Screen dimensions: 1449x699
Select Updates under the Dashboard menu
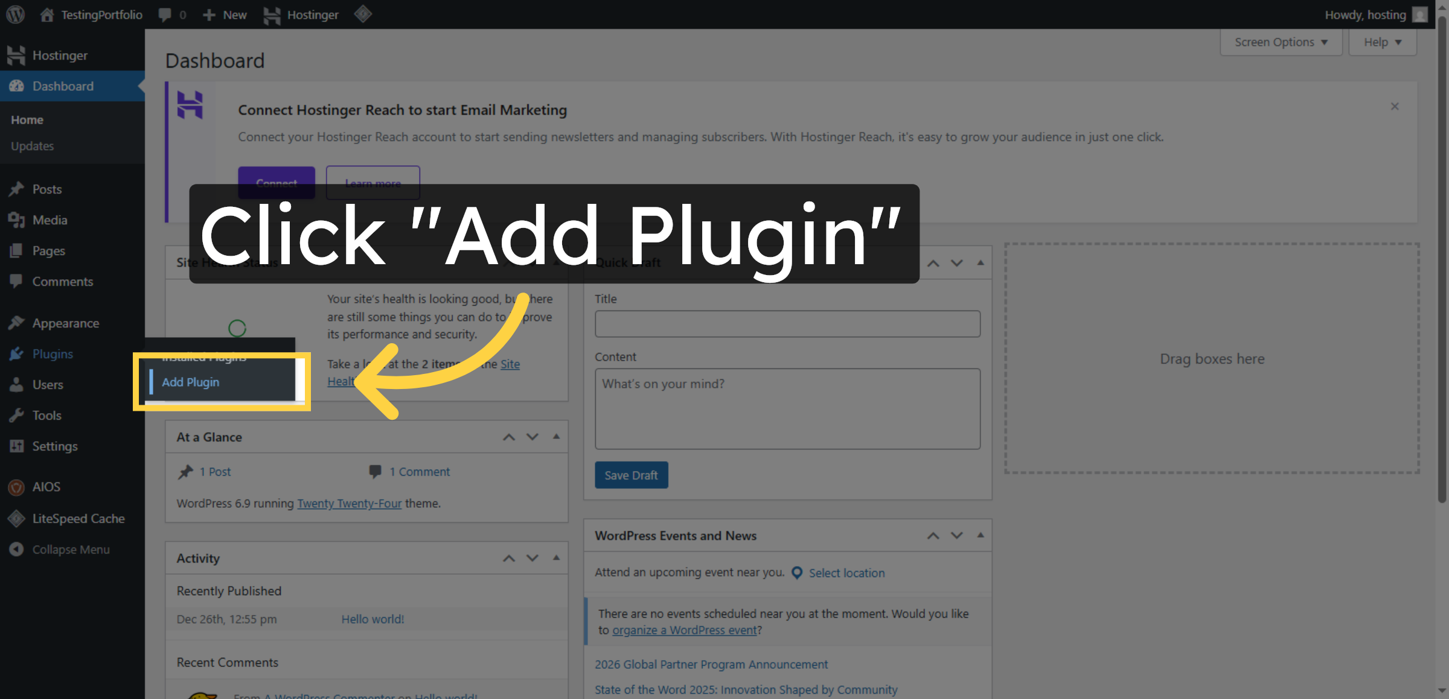pyautogui.click(x=33, y=146)
